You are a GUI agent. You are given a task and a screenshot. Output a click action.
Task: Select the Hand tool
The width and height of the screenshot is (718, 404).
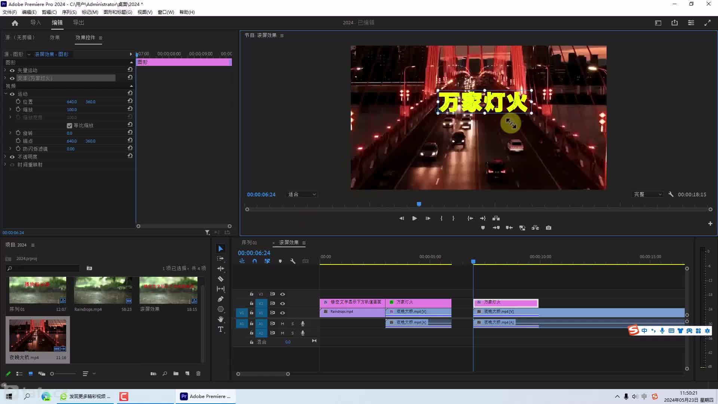click(221, 319)
